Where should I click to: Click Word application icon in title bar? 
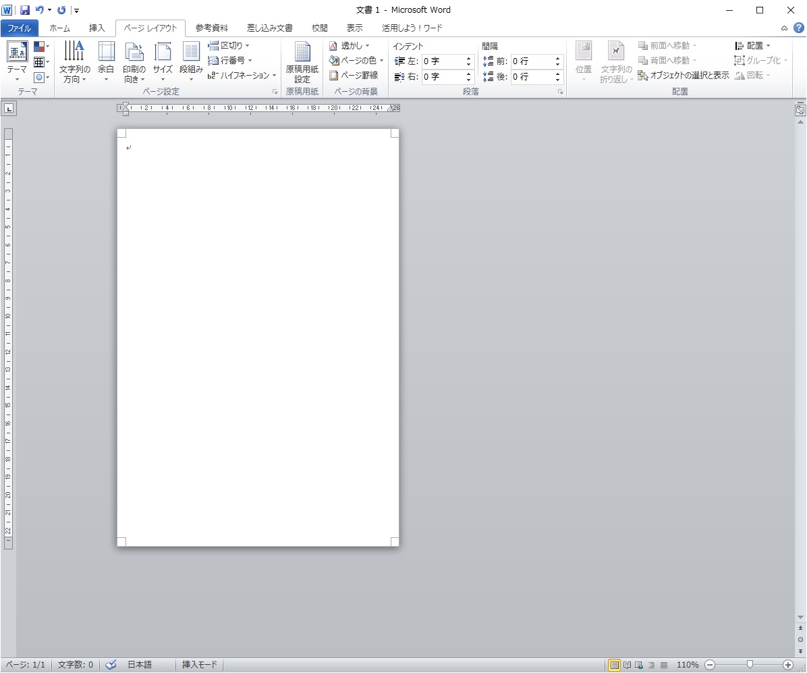[7, 9]
